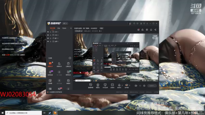The width and height of the screenshot is (205, 115).
Task: Select the 窗口 1 source row
Action: coord(59,38)
